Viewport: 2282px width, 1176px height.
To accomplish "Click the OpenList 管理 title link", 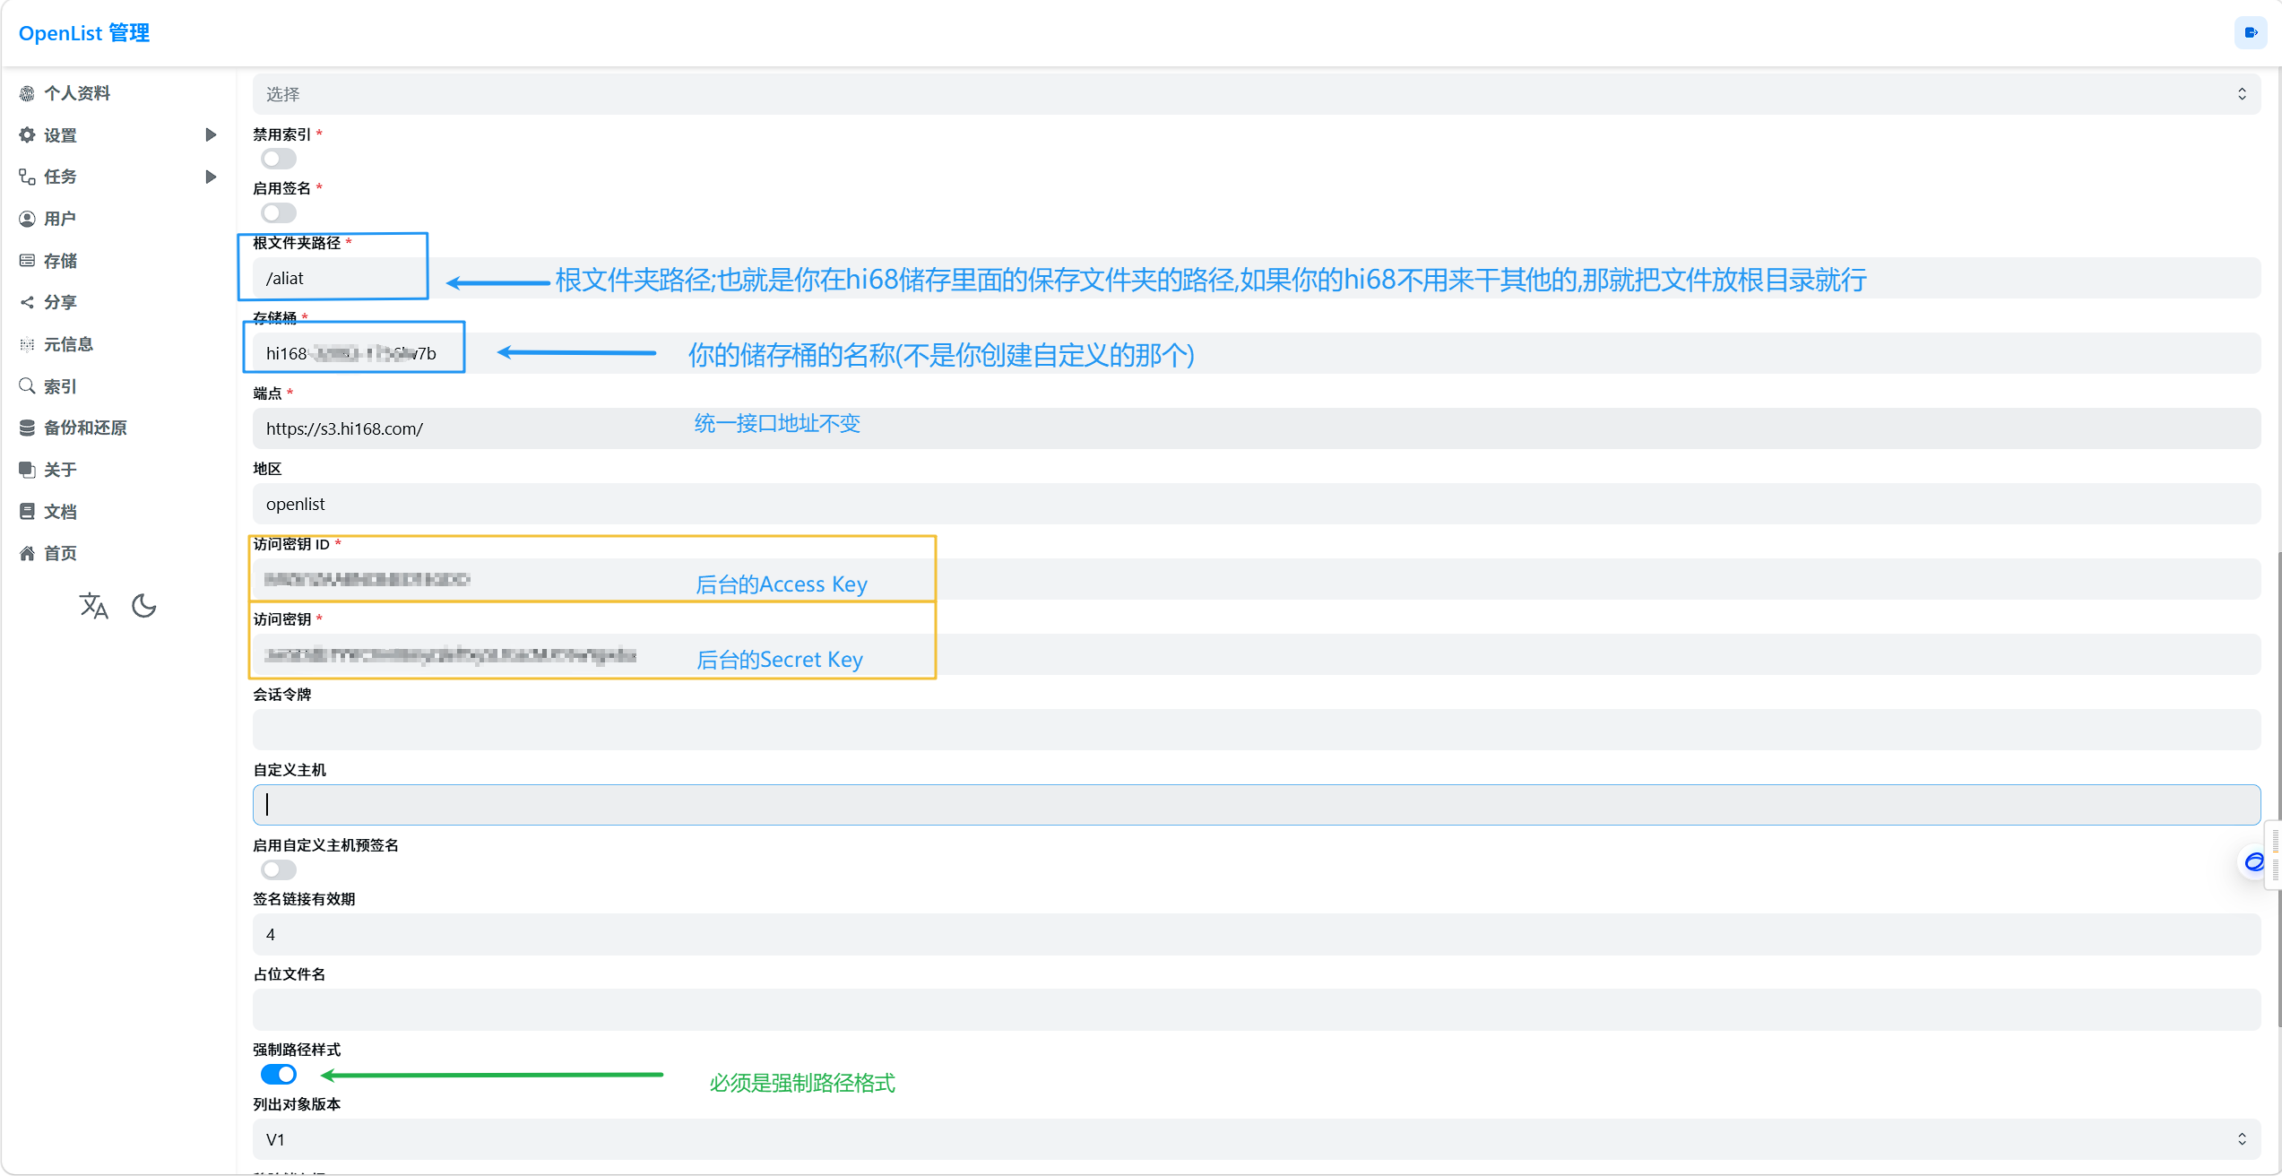I will tap(84, 33).
